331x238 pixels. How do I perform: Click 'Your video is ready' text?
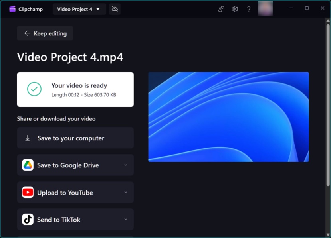coord(79,85)
